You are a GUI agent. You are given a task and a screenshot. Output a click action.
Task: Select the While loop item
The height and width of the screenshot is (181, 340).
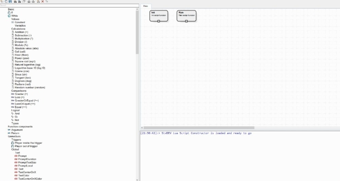13,16
